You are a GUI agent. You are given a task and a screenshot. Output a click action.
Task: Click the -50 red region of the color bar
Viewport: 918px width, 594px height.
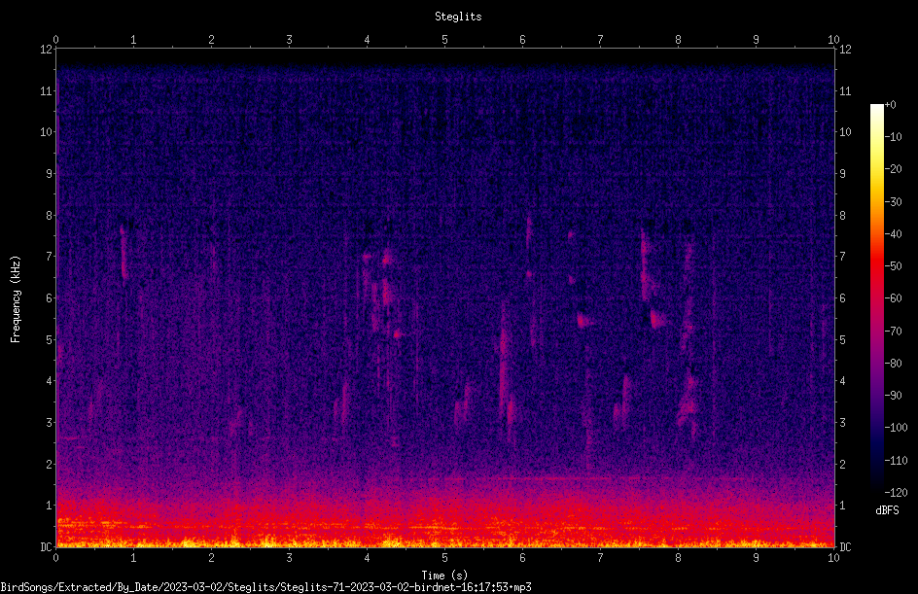pyautogui.click(x=877, y=266)
